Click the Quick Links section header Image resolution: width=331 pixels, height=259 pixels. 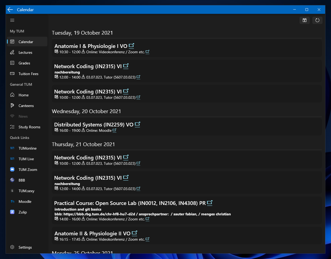pyautogui.click(x=20, y=138)
